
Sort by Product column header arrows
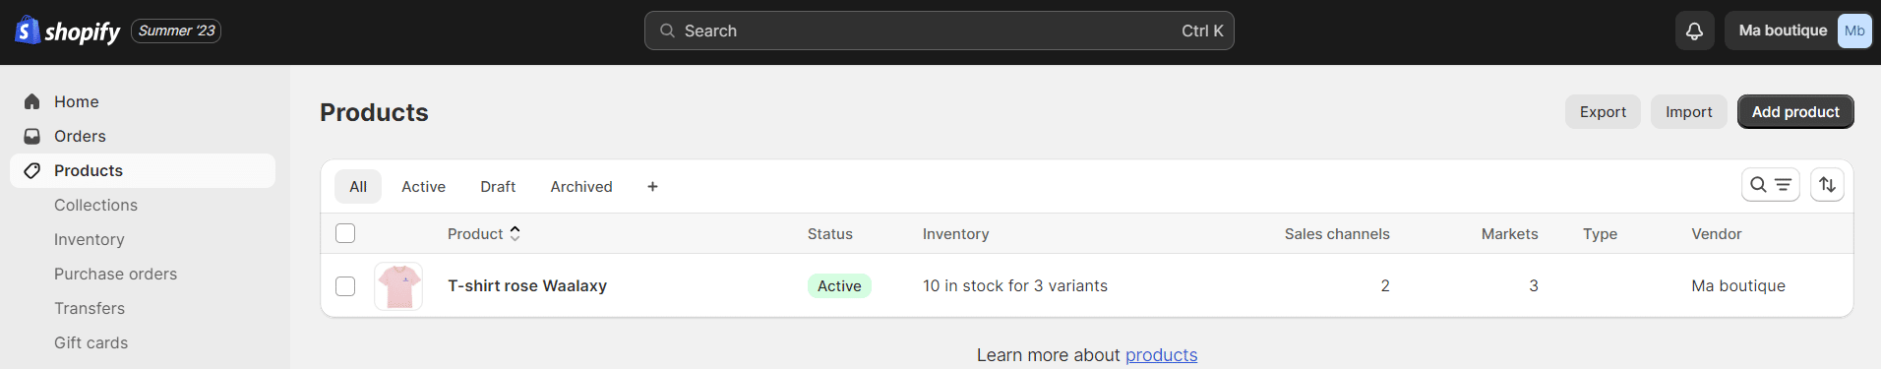(515, 233)
